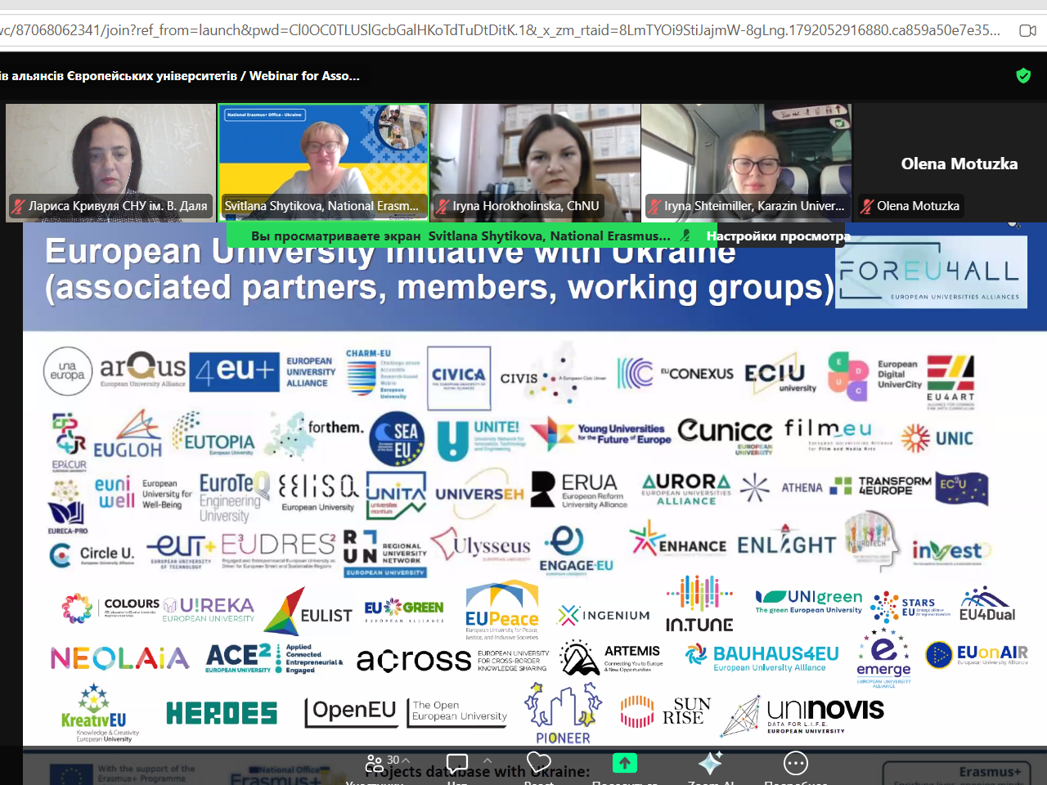Click the participant count number 30
1047x785 pixels.
(393, 760)
